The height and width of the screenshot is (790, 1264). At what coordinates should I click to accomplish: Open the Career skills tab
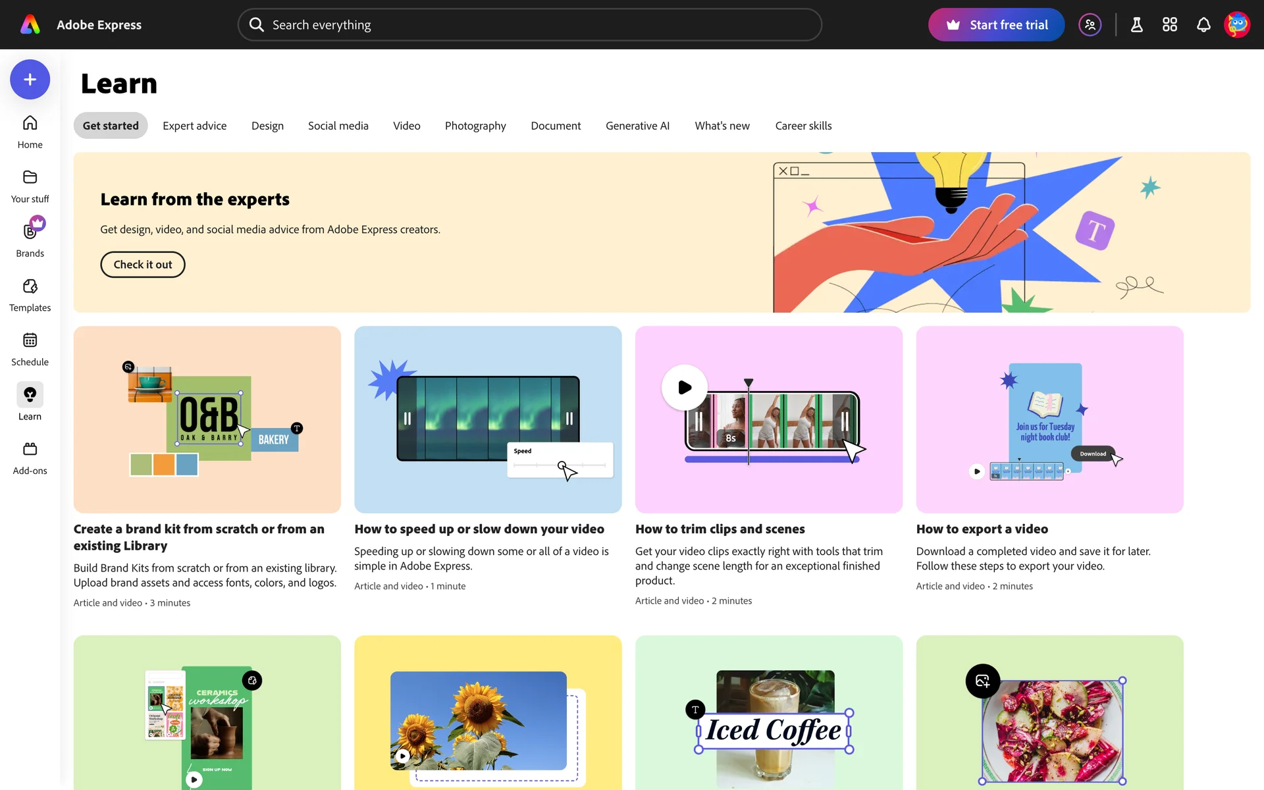[803, 126]
